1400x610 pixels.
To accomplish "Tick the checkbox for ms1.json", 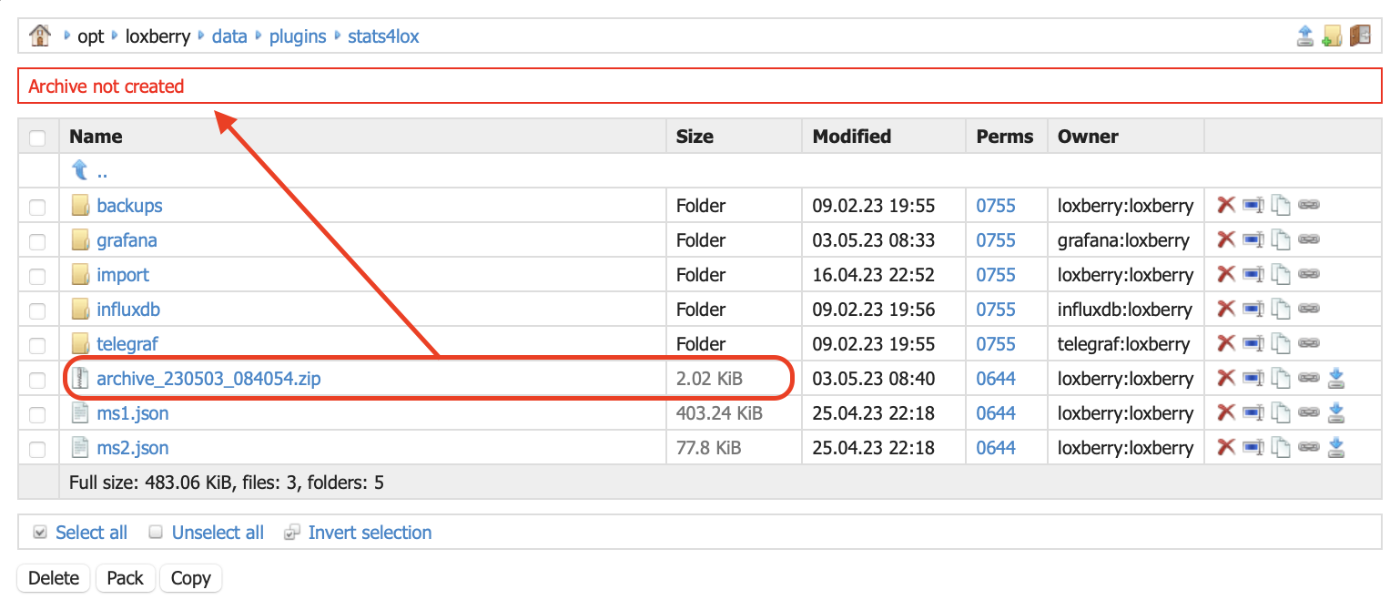I will click(x=37, y=415).
